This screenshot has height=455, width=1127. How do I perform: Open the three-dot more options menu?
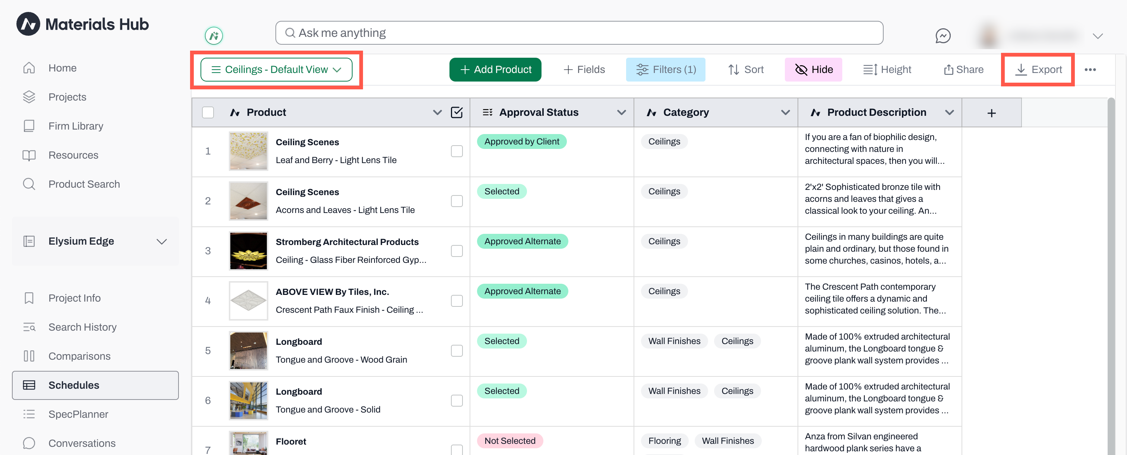point(1090,70)
